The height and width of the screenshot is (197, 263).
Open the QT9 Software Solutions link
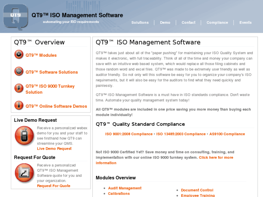tap(52, 72)
